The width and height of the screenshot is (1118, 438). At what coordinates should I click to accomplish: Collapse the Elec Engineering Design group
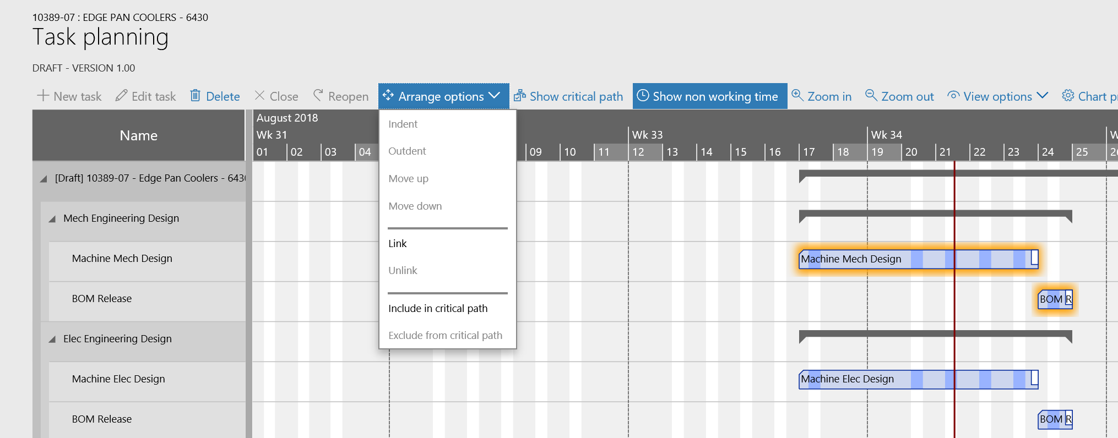tap(51, 338)
